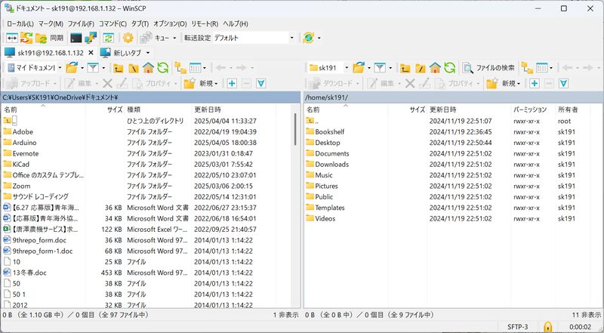Select the sk191@192.168.1.132 session tab
Image resolution: width=604 pixels, height=333 pixels.
click(45, 53)
